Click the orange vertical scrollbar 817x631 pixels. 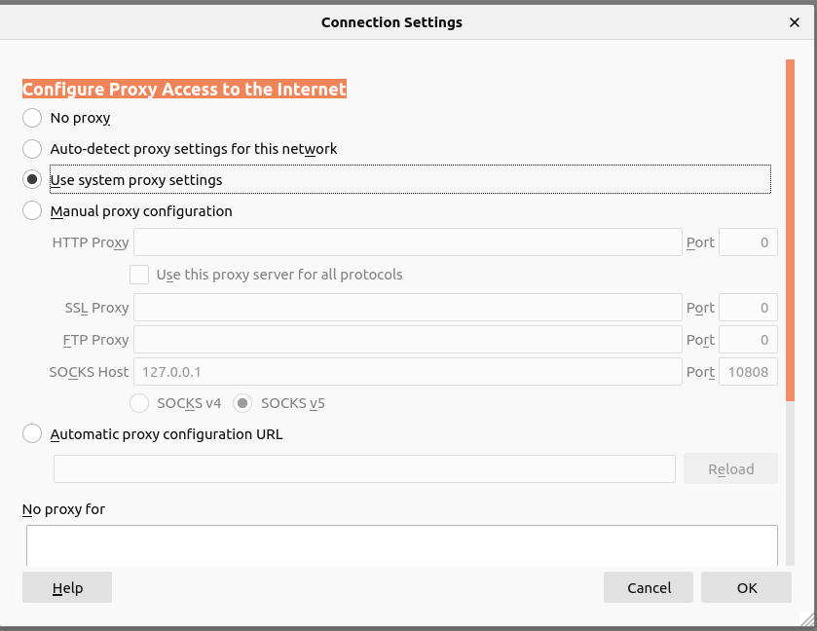coord(790,229)
